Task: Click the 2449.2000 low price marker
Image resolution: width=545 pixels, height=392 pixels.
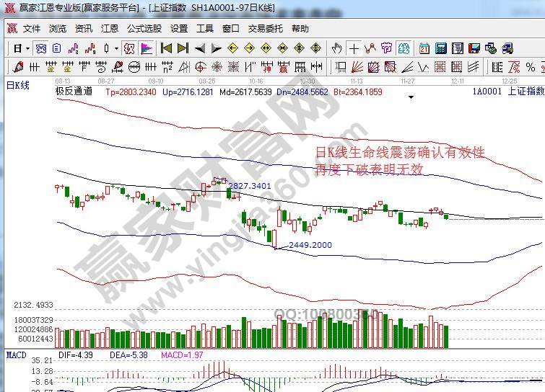Action: [x=309, y=246]
